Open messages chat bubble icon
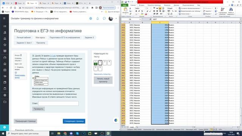The image size is (242, 136). (104, 19)
